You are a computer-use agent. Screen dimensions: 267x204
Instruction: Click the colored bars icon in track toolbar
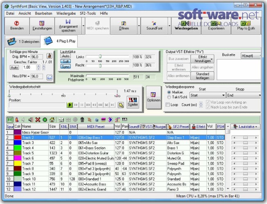click(x=117, y=120)
